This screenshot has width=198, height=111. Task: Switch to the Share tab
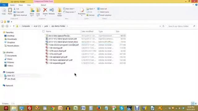click(21, 5)
